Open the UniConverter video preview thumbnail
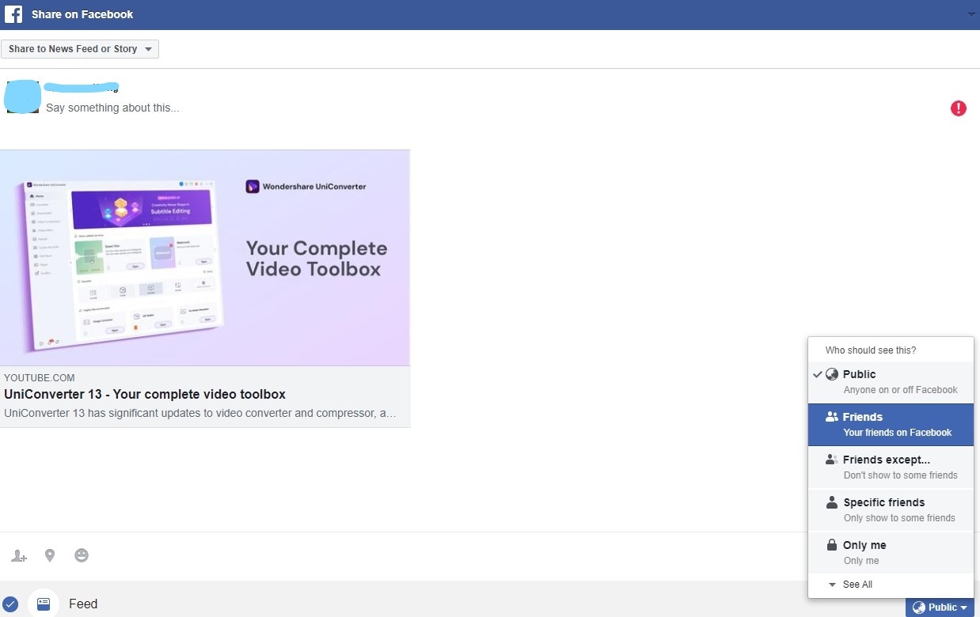980x617 pixels. pyautogui.click(x=205, y=258)
